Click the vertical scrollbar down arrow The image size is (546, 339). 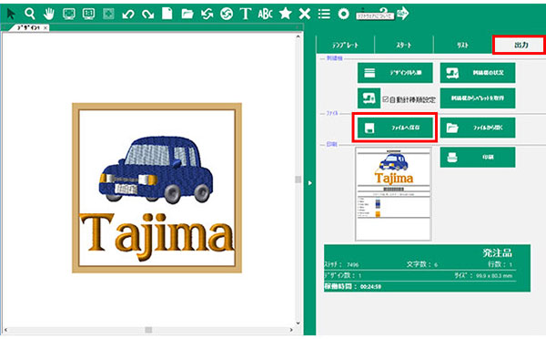pyautogui.click(x=298, y=323)
